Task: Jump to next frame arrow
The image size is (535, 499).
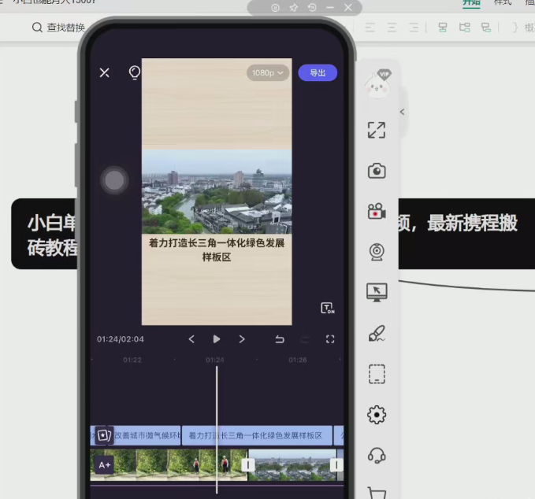Action: coord(242,339)
